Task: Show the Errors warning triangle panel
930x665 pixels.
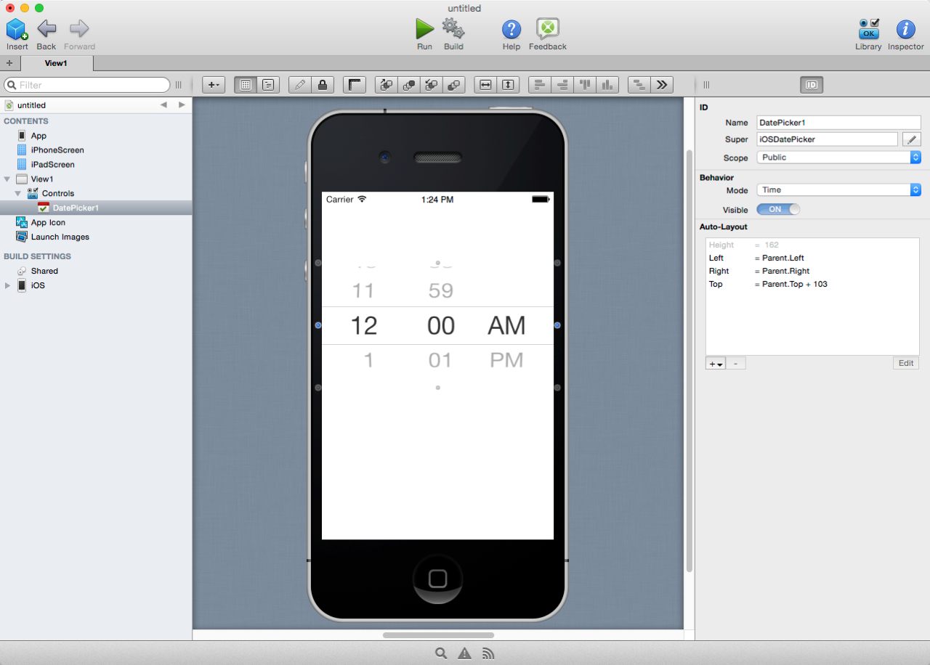Action: (x=464, y=653)
